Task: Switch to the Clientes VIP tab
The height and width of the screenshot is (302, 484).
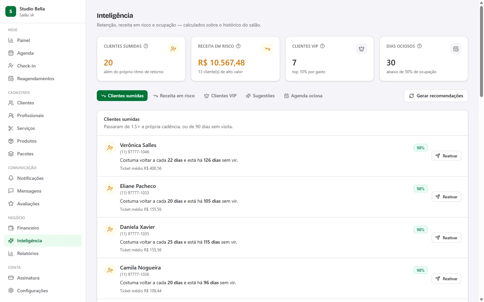Action: 220,96
